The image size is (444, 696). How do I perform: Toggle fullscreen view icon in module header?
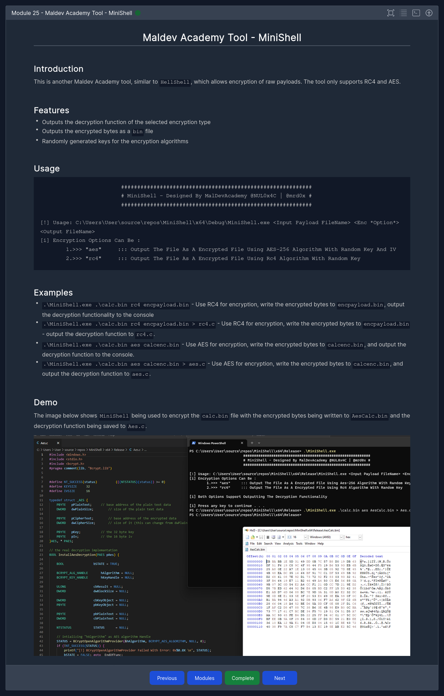391,13
